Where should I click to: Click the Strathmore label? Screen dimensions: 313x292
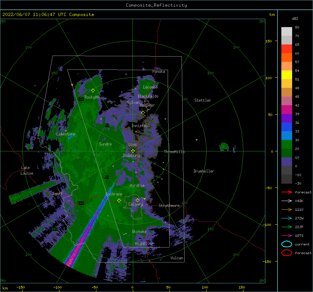click(x=169, y=206)
